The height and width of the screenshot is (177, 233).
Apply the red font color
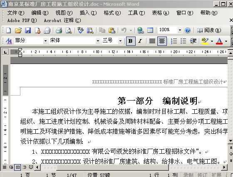click(220, 41)
